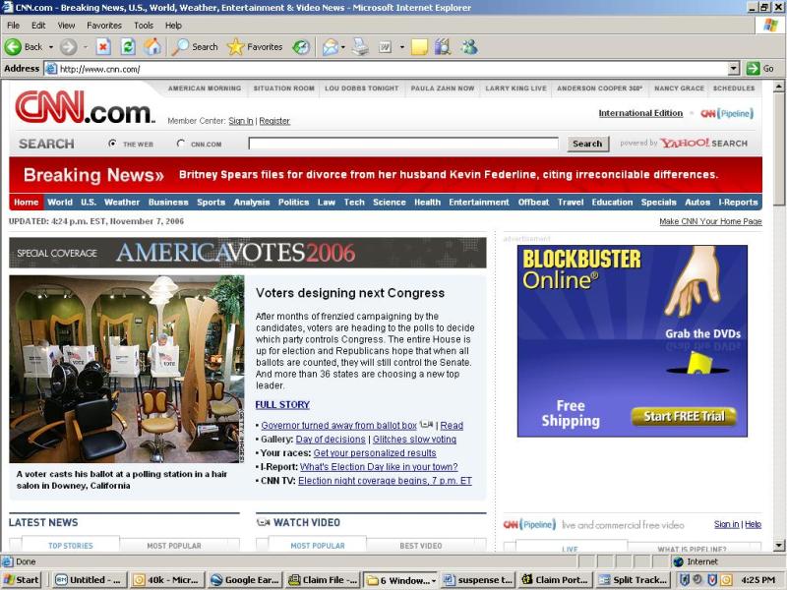Open the History icon in toolbar
787x590 pixels.
click(301, 47)
